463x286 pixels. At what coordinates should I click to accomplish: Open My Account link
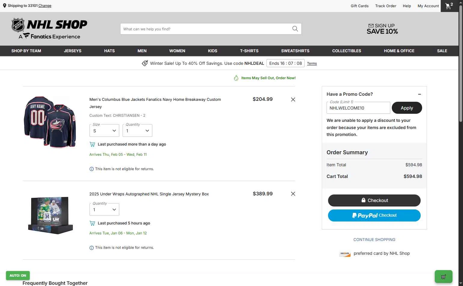[428, 6]
